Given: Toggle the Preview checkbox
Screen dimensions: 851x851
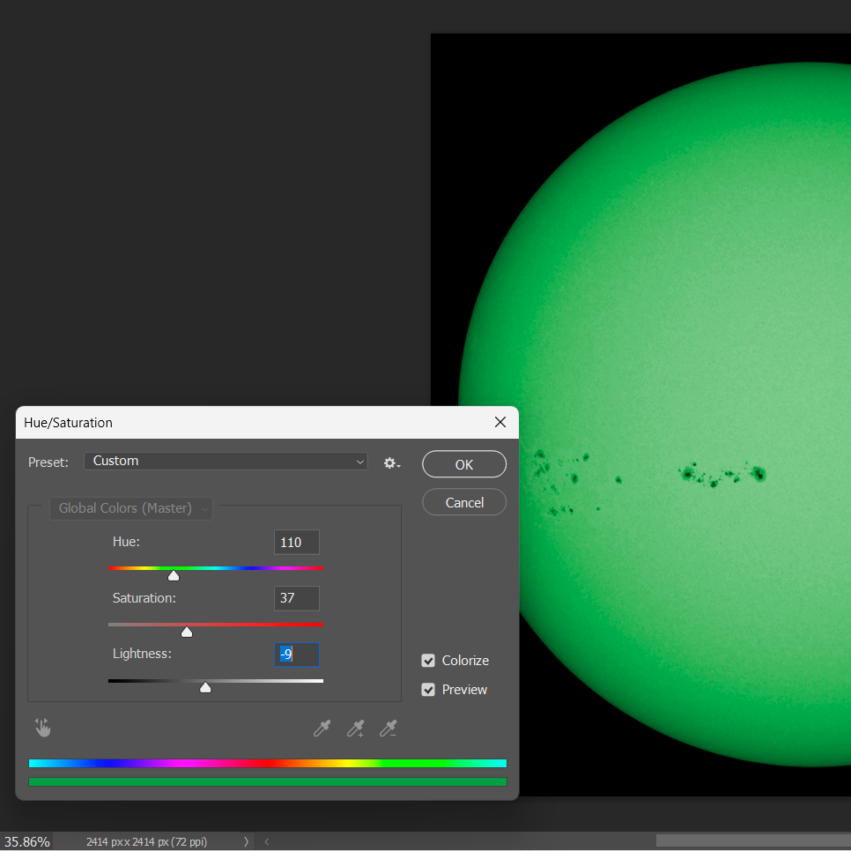Looking at the screenshot, I should click(428, 690).
